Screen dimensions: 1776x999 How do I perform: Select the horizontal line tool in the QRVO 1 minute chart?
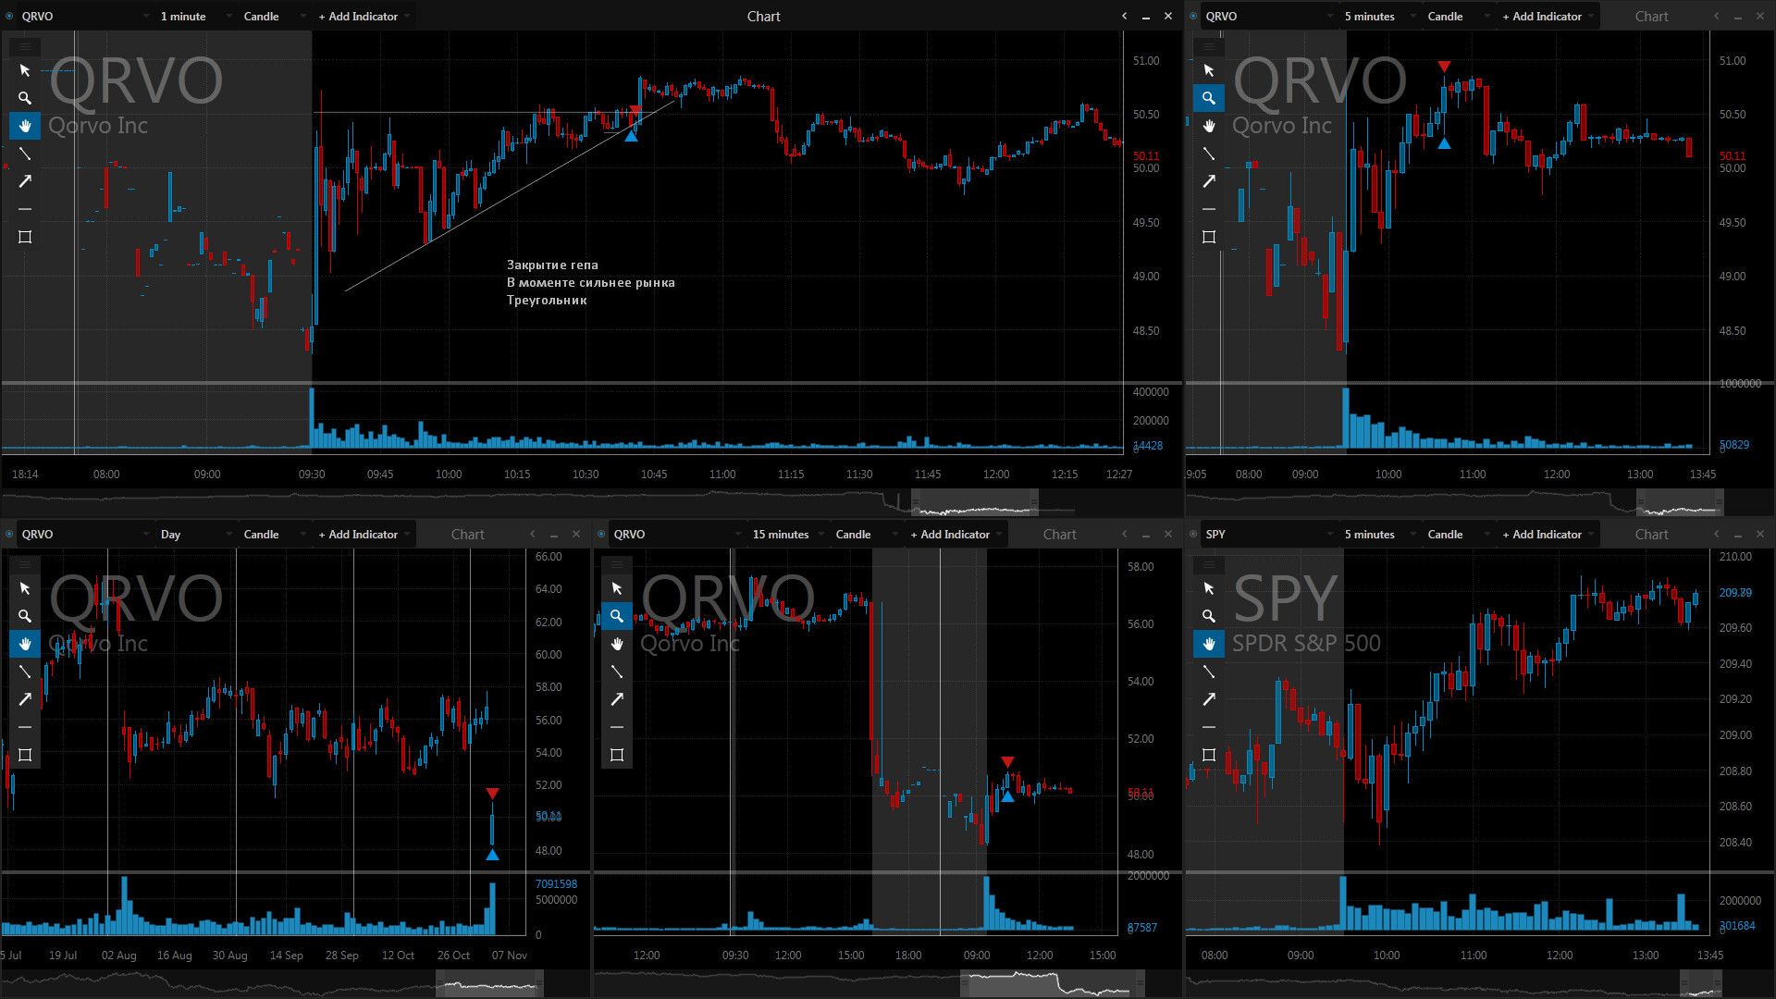[x=25, y=209]
